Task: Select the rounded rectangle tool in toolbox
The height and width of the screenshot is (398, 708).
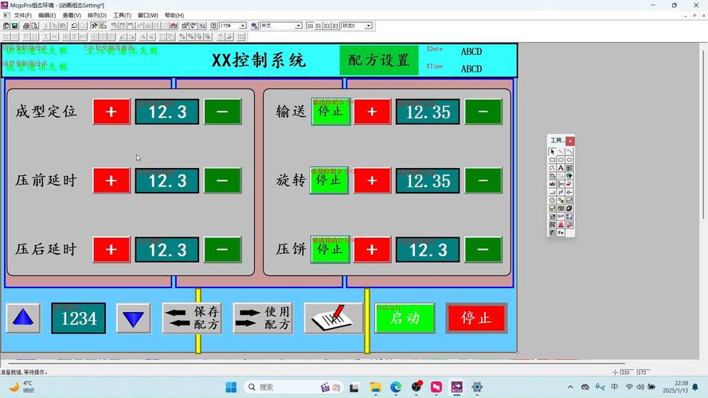Action: pos(561,160)
